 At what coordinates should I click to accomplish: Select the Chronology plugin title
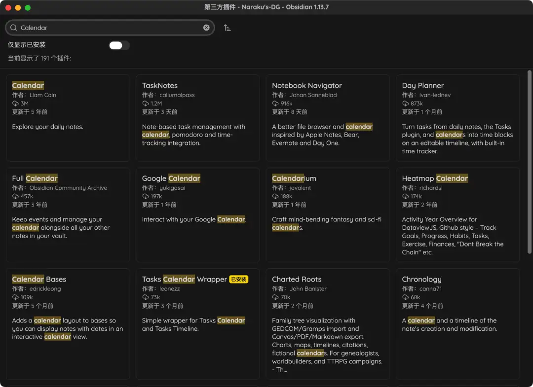coord(421,279)
